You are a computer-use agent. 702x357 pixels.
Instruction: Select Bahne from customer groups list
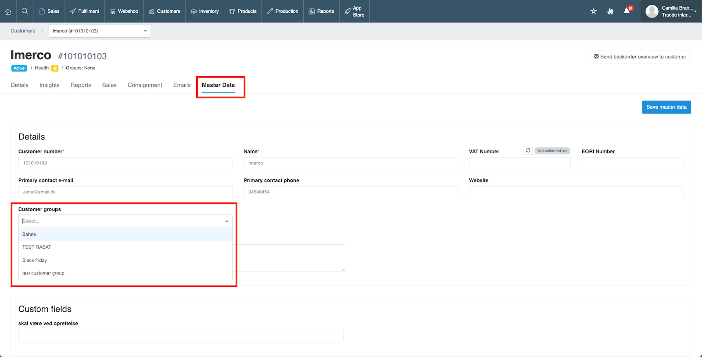coord(29,234)
